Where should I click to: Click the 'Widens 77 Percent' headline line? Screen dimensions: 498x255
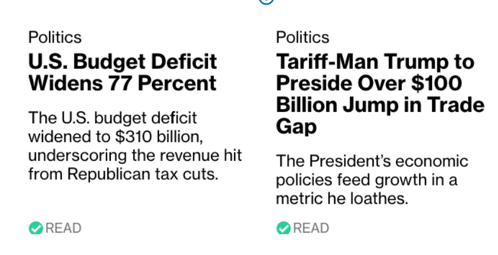coord(122,83)
